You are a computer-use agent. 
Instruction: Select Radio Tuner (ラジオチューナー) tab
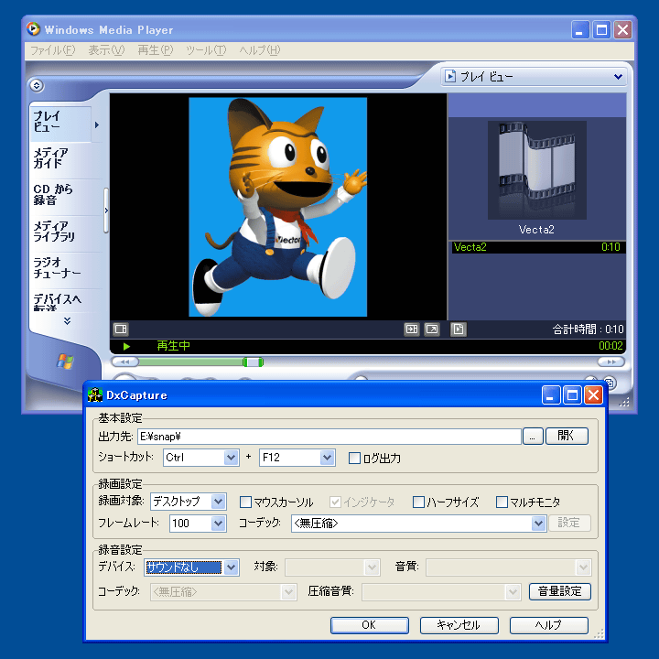(x=60, y=267)
